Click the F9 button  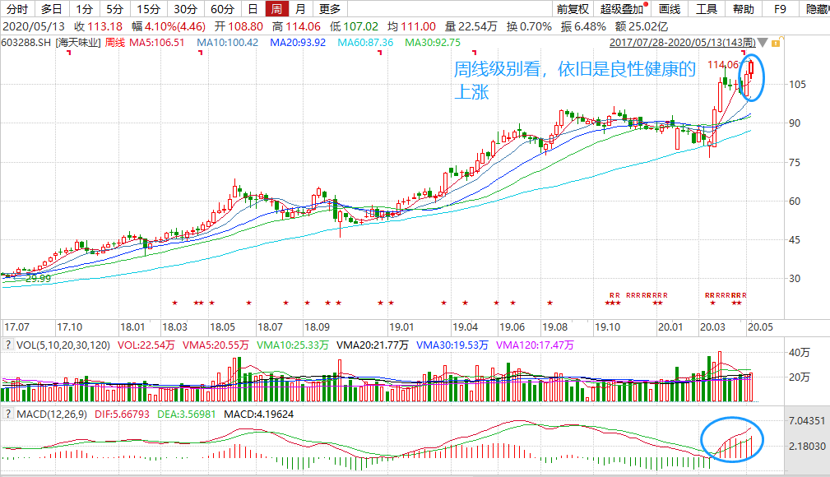pyautogui.click(x=781, y=10)
